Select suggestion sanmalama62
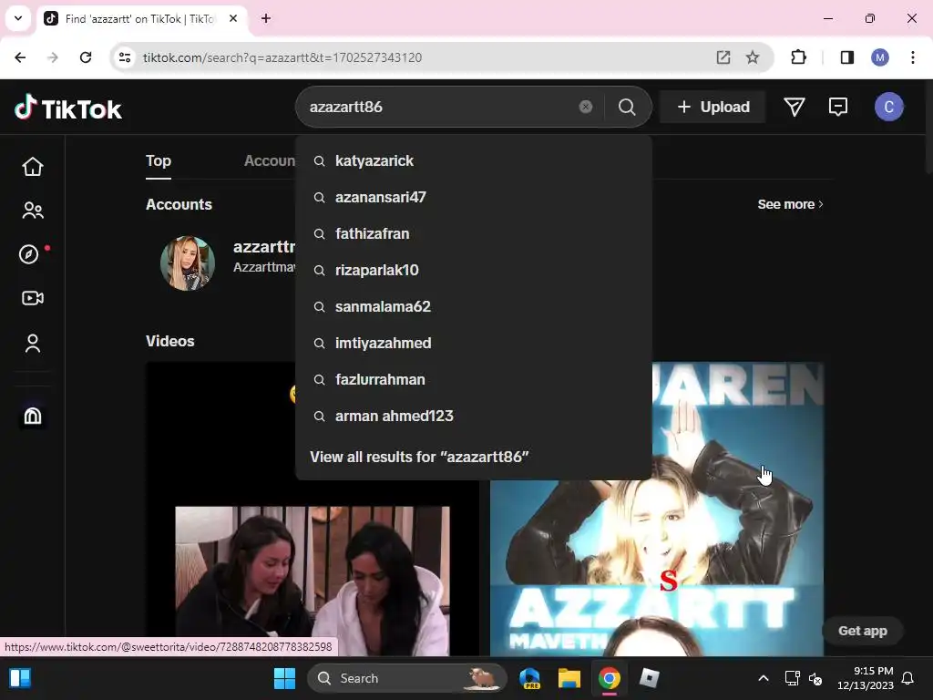 473,306
